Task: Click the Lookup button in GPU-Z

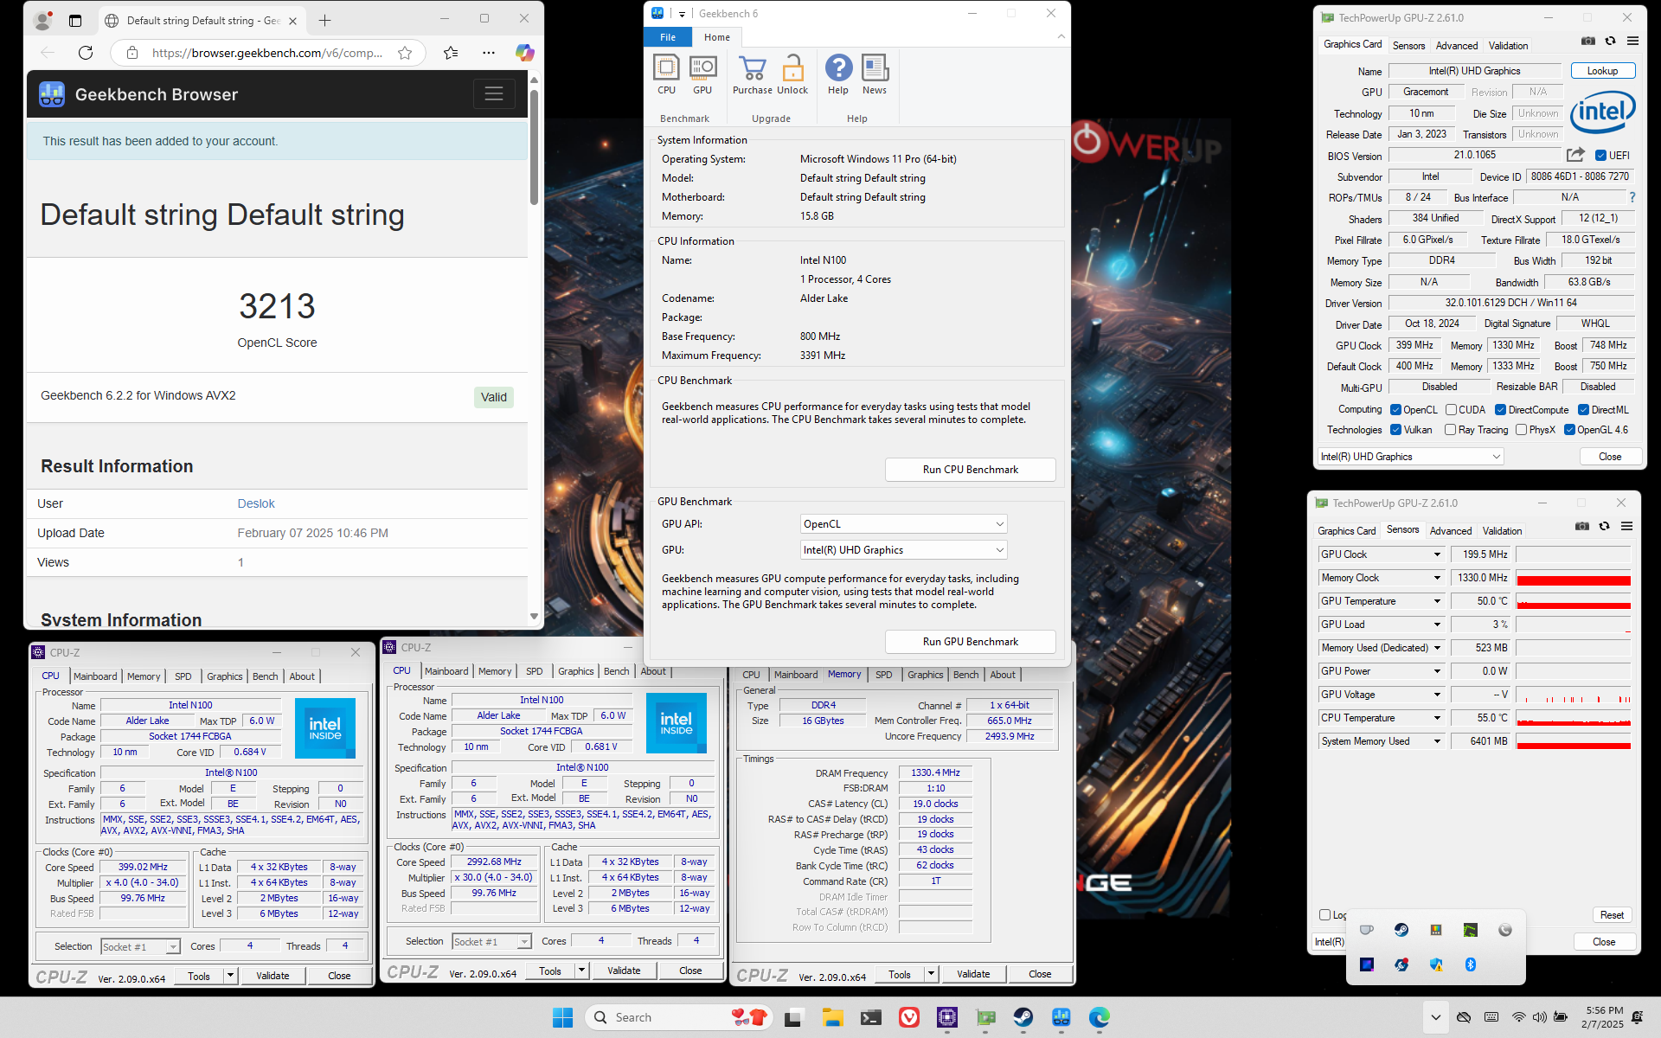Action: pyautogui.click(x=1602, y=71)
